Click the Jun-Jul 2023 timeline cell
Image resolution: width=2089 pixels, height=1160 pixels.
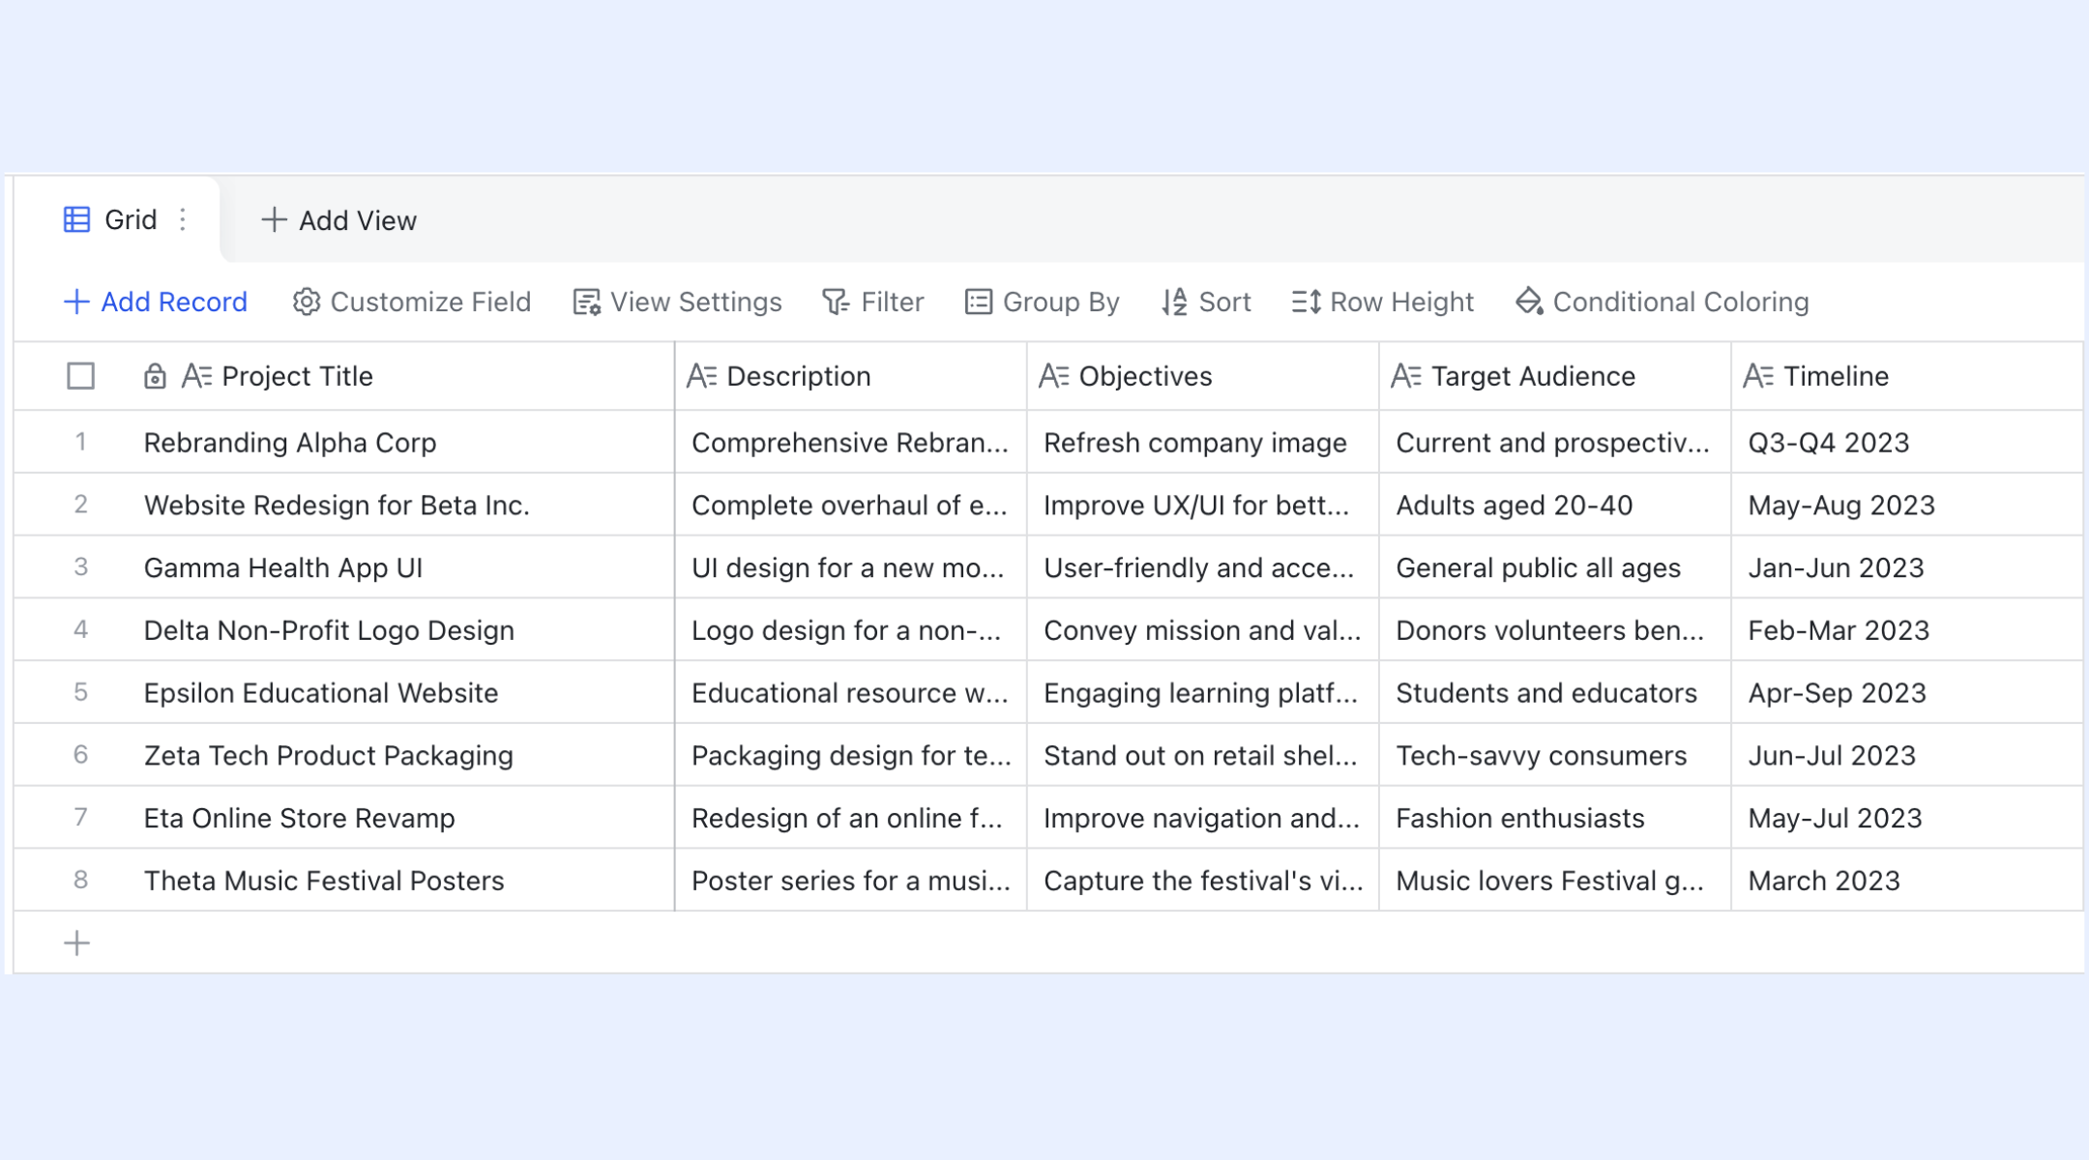tap(1907, 755)
